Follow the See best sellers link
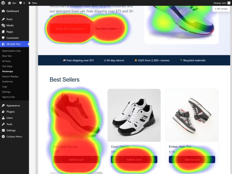 pyautogui.click(x=108, y=29)
